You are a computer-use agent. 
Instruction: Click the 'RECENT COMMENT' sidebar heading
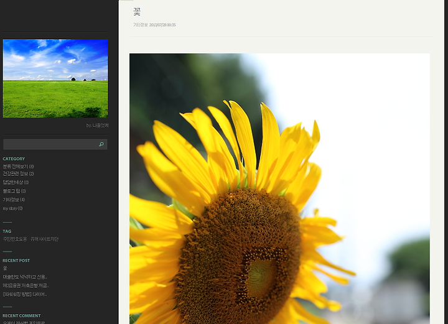(22, 316)
